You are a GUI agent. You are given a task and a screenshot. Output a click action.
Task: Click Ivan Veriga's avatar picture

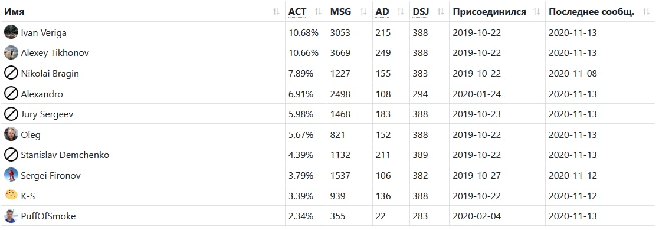(x=11, y=32)
